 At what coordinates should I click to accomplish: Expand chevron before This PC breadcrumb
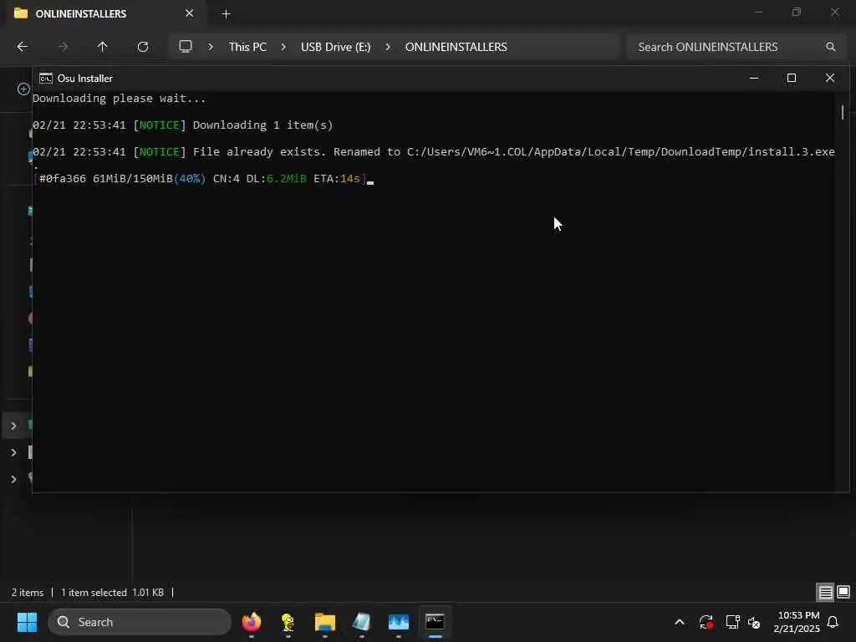point(211,47)
